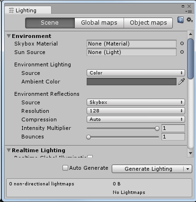Enable the Auto Generate checkbox
The height and width of the screenshot is (202, 196).
(65, 168)
